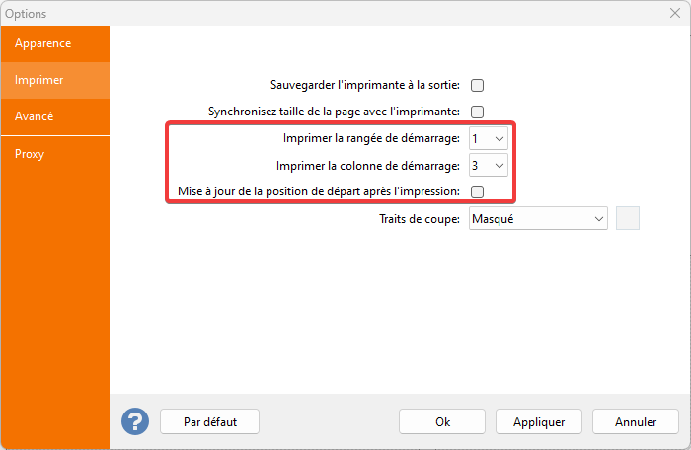Open the Traits de coupe dropdown
The image size is (691, 450).
coord(538,218)
